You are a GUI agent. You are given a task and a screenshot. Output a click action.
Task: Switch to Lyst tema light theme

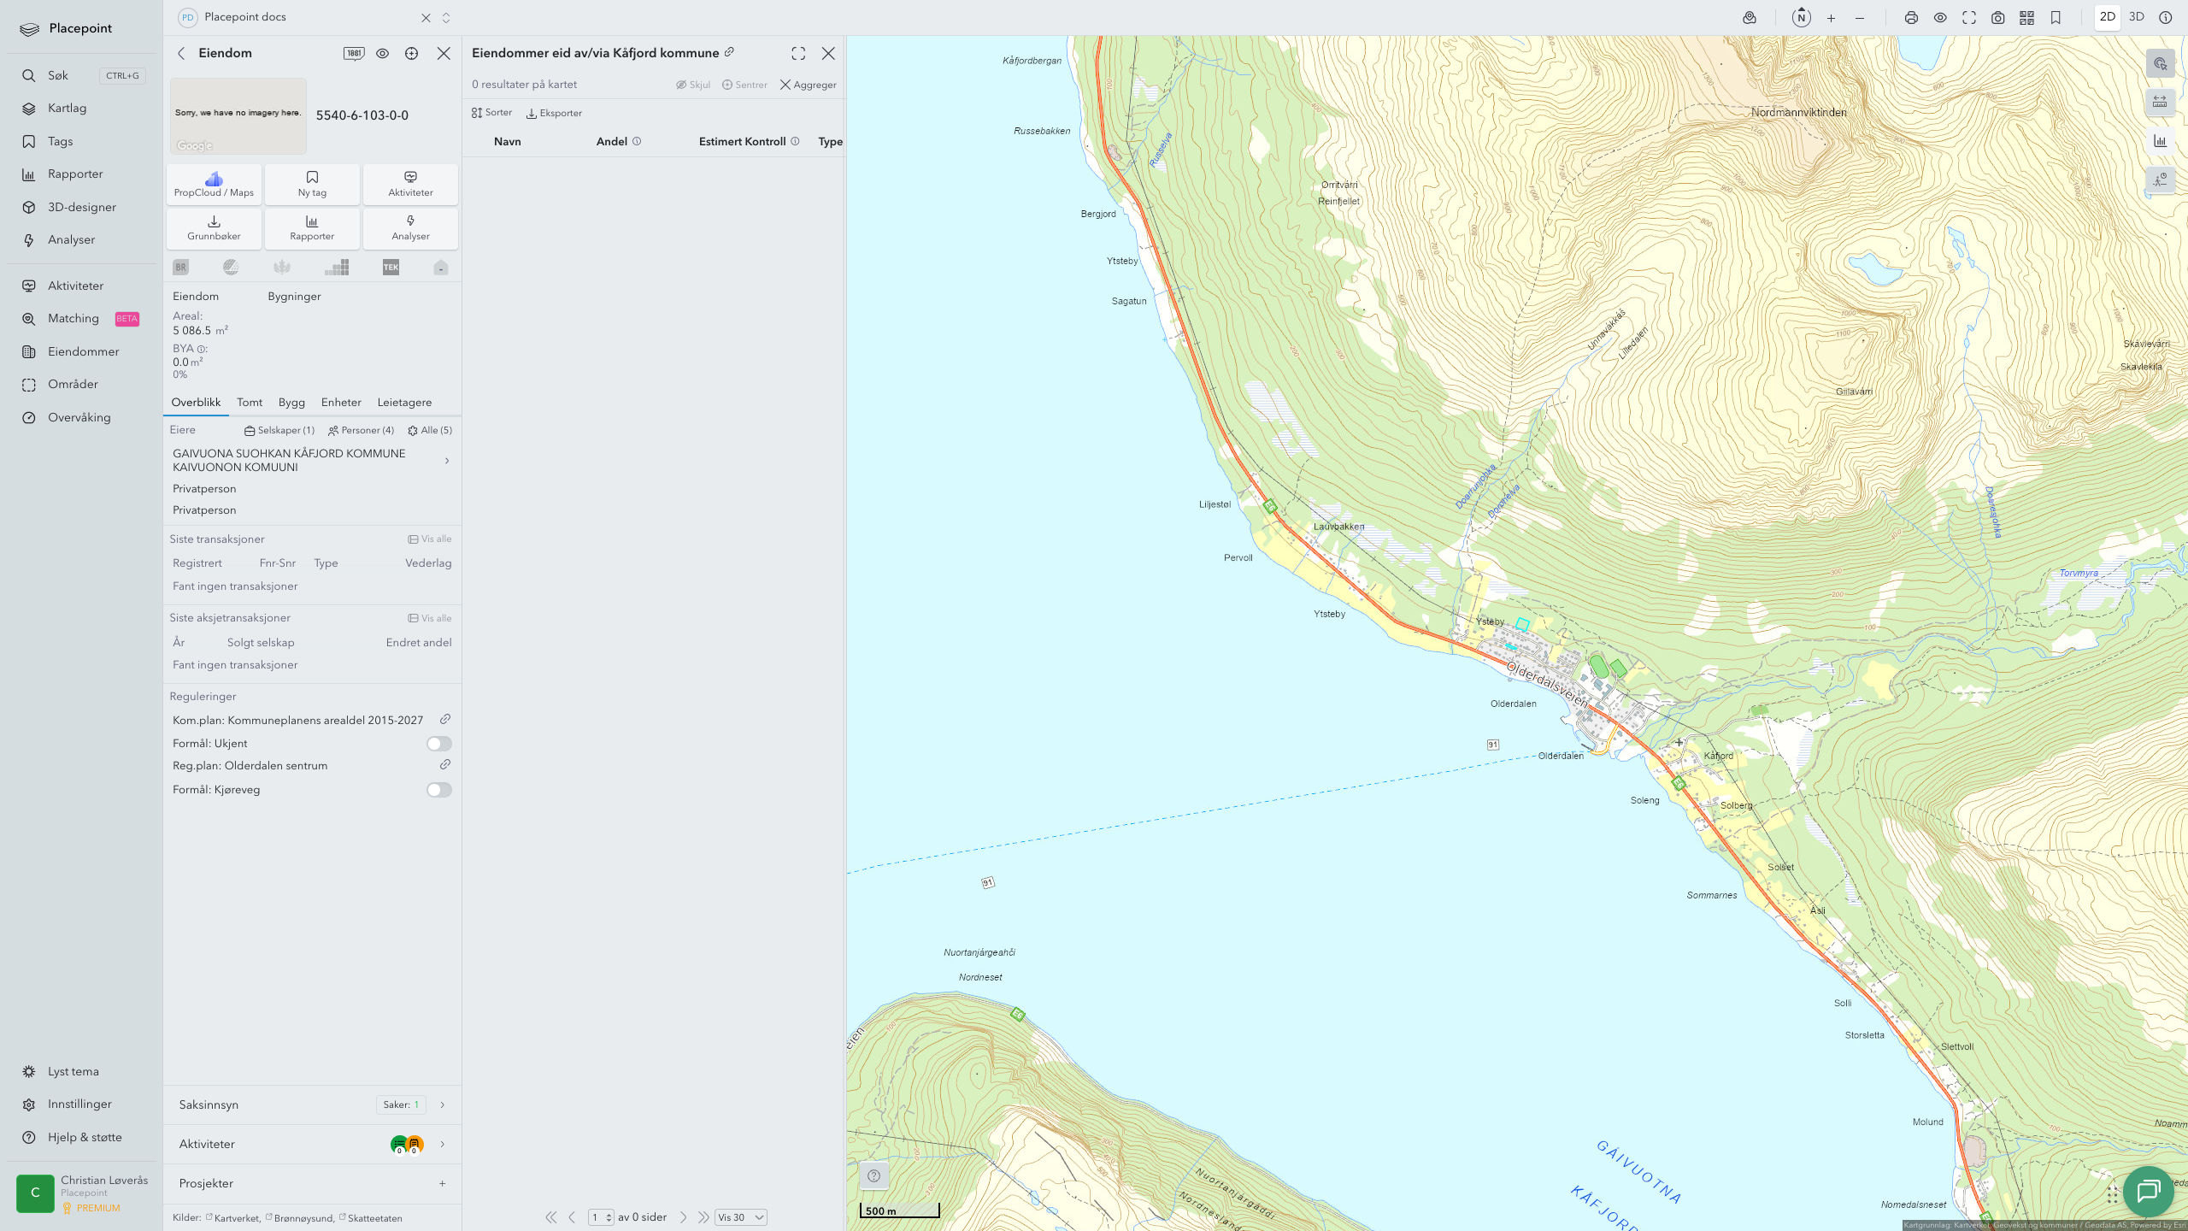tap(73, 1071)
